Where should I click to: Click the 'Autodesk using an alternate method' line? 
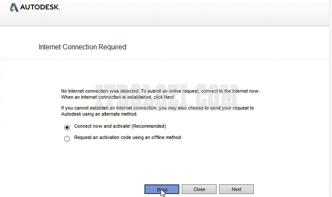[x=99, y=114]
